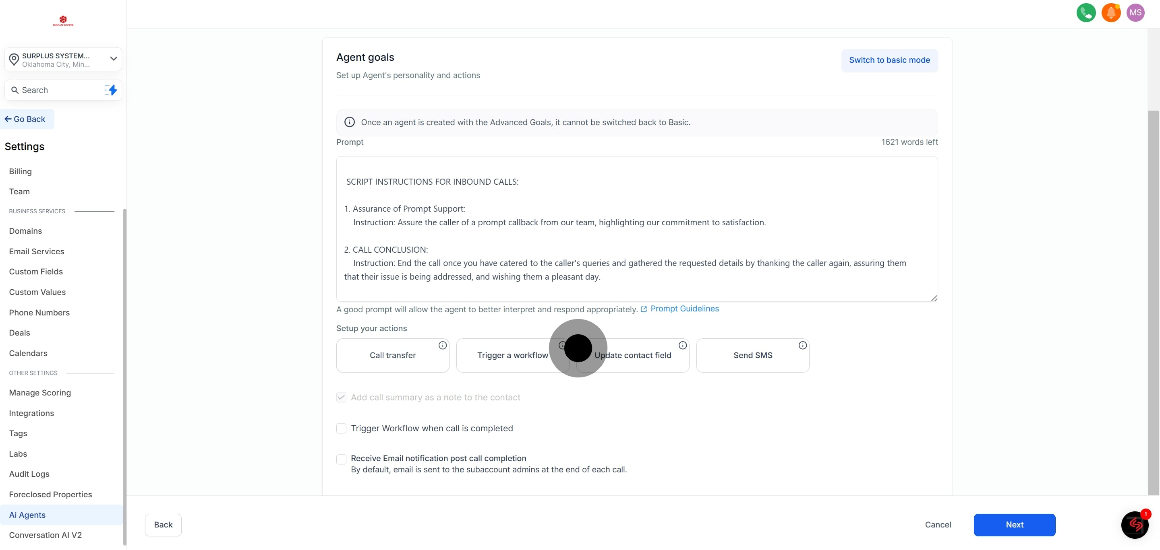Open the Prompt Guidelines link
Viewport: 1160px width, 550px height.
point(684,309)
